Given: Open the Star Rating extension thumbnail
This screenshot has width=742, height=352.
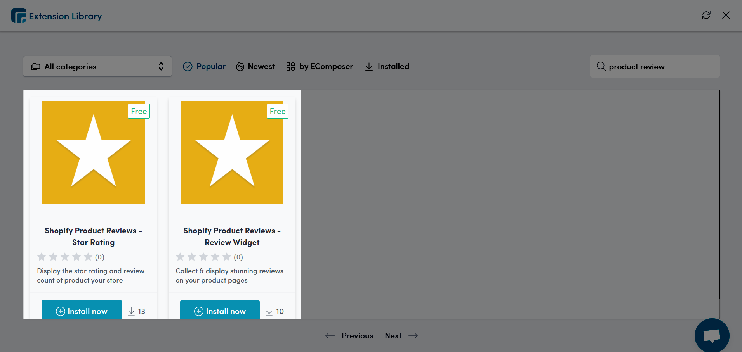Looking at the screenshot, I should click(94, 152).
